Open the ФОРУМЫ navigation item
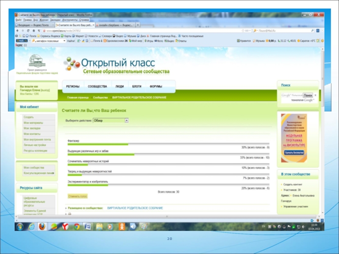The image size is (339, 254). click(156, 86)
